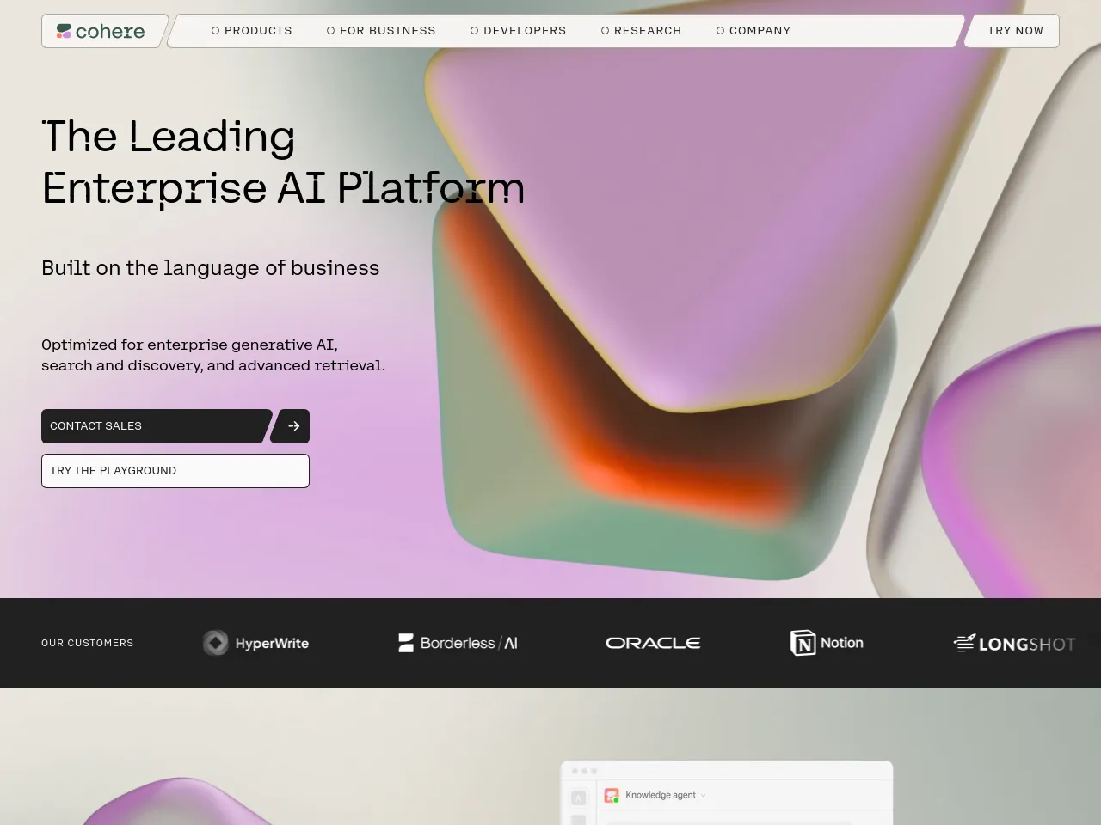Click the Oracle logo

point(653,643)
